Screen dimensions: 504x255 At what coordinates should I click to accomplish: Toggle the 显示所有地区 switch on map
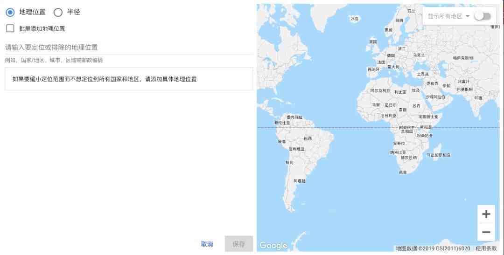point(483,16)
